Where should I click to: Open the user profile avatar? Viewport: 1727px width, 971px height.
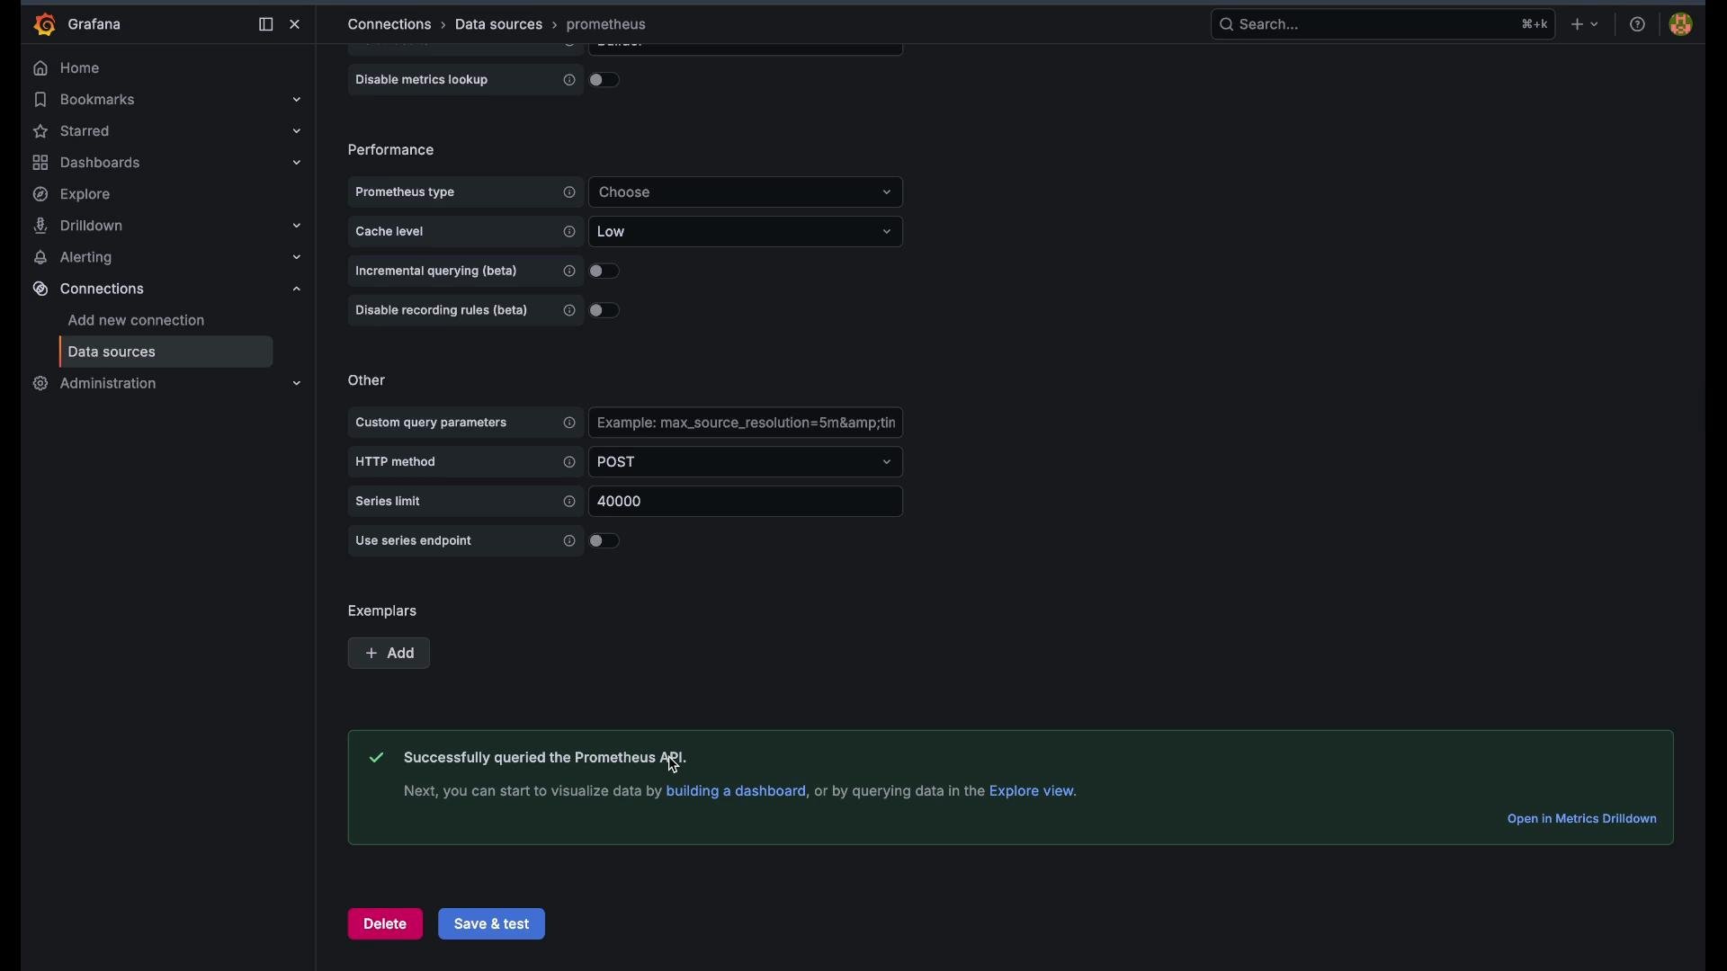pyautogui.click(x=1681, y=25)
